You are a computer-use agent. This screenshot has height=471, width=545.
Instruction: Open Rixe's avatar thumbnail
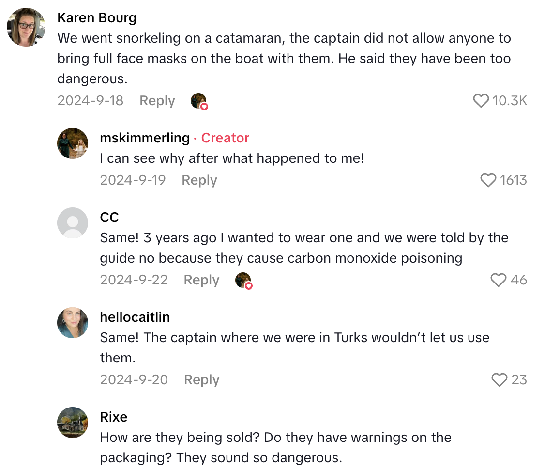click(x=73, y=423)
